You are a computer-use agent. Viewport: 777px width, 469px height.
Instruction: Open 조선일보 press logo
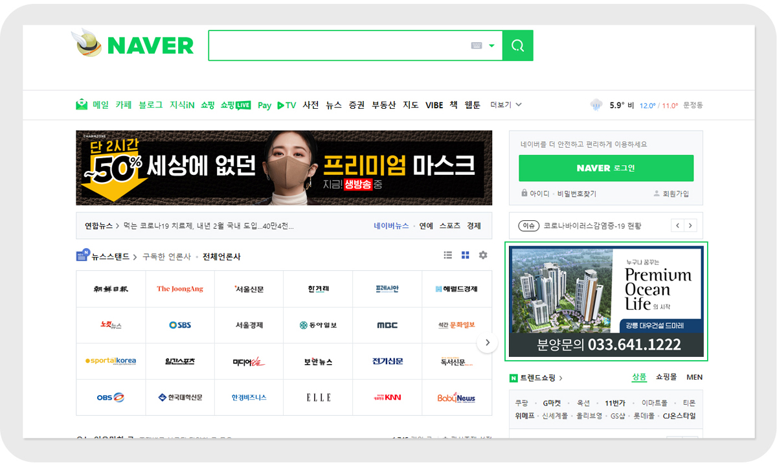(x=111, y=289)
